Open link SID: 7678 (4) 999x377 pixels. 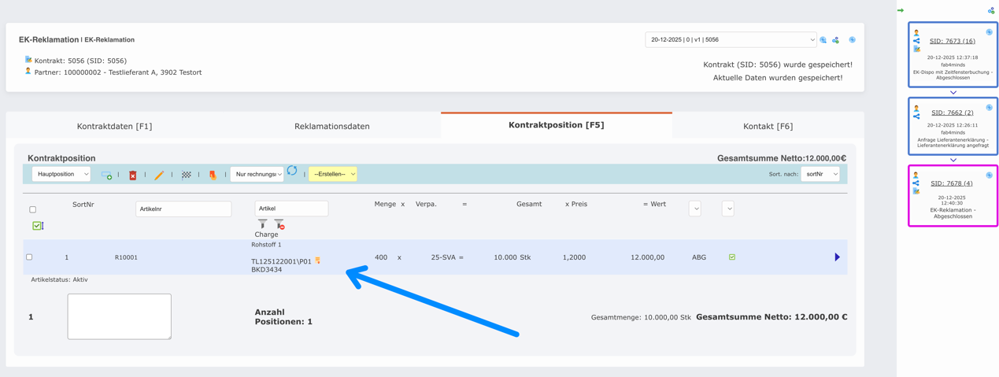pyautogui.click(x=952, y=183)
